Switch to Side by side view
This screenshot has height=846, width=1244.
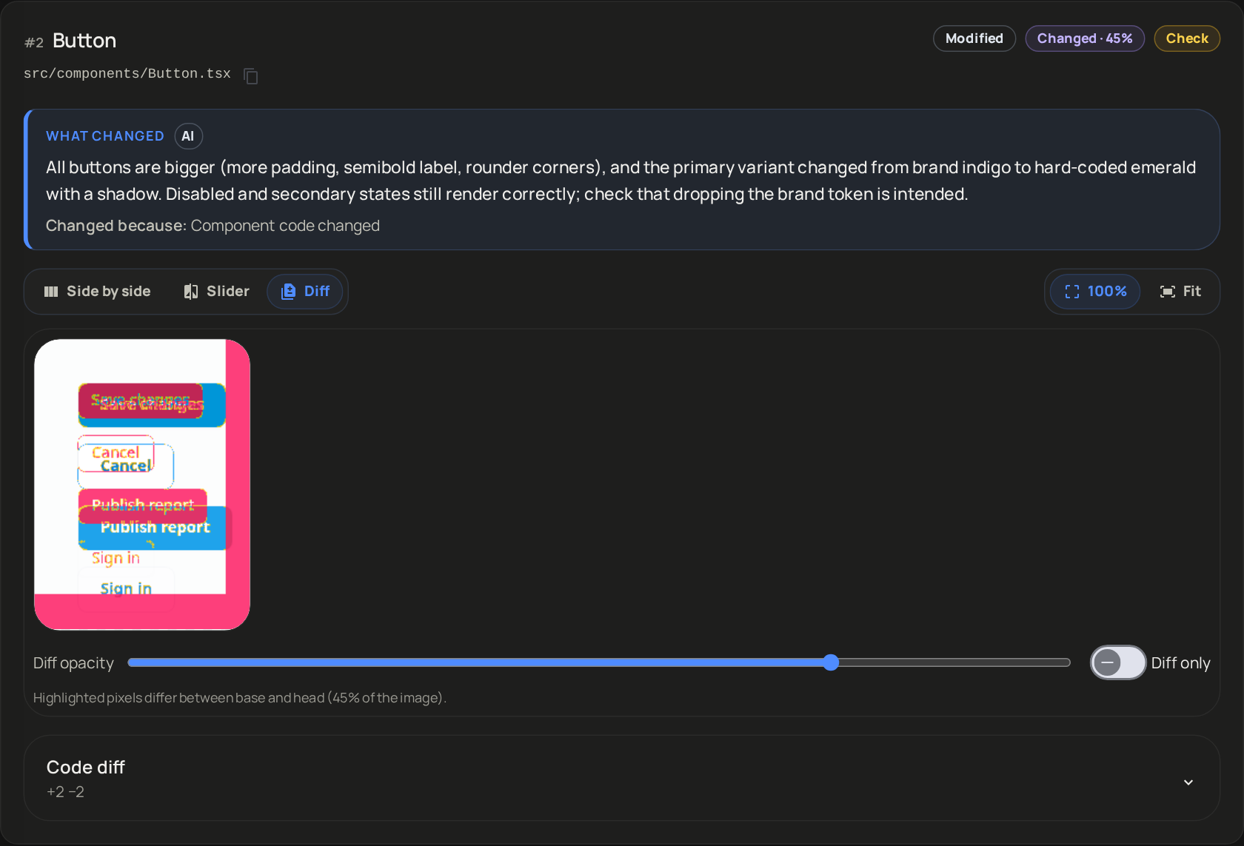coord(98,292)
